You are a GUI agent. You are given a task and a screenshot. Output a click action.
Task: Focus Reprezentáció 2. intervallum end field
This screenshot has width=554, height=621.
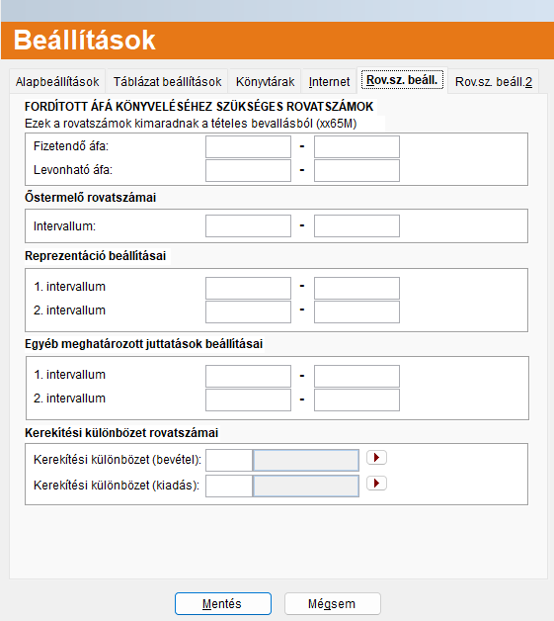point(356,311)
